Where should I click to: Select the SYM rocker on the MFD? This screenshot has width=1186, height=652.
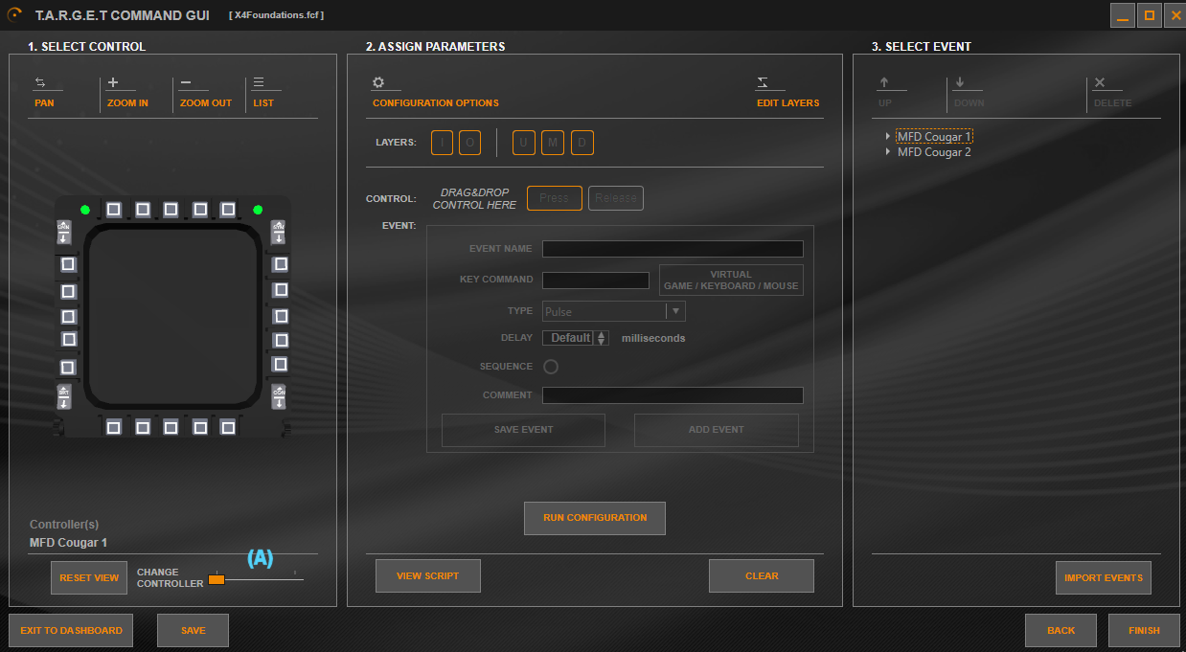pyautogui.click(x=279, y=232)
